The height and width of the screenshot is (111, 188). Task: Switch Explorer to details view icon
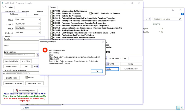(178, 108)
